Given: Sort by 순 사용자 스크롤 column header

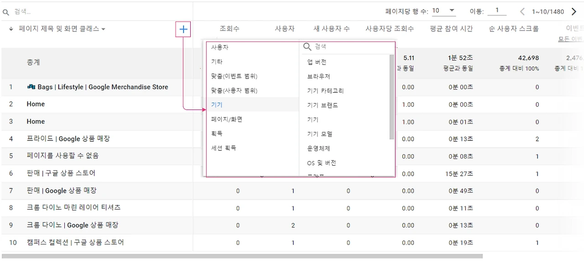Looking at the screenshot, I should [x=513, y=29].
